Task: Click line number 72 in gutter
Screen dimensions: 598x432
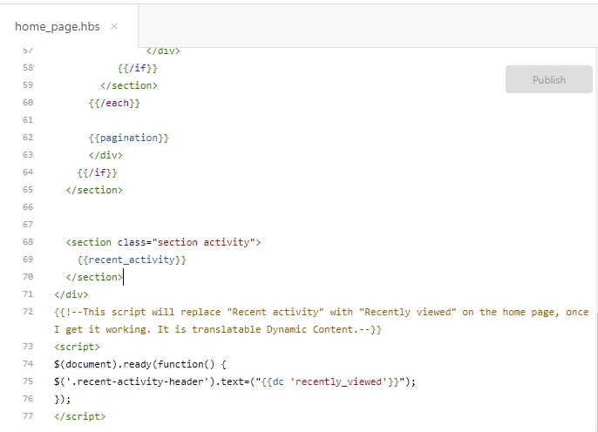Action: [x=28, y=312]
